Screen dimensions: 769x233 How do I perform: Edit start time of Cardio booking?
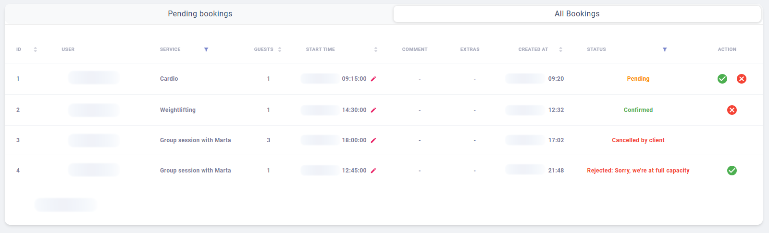click(x=373, y=79)
